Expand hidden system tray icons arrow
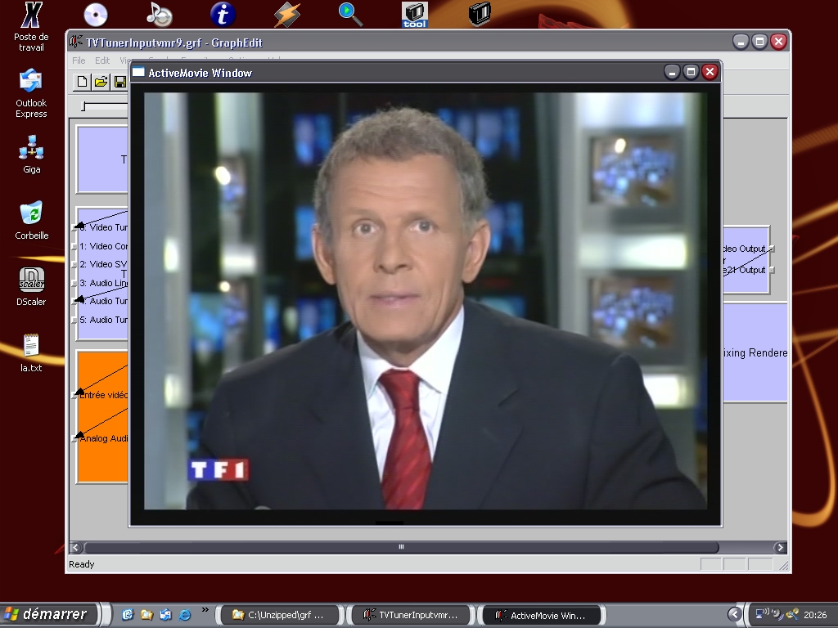The image size is (838, 628). point(735,615)
